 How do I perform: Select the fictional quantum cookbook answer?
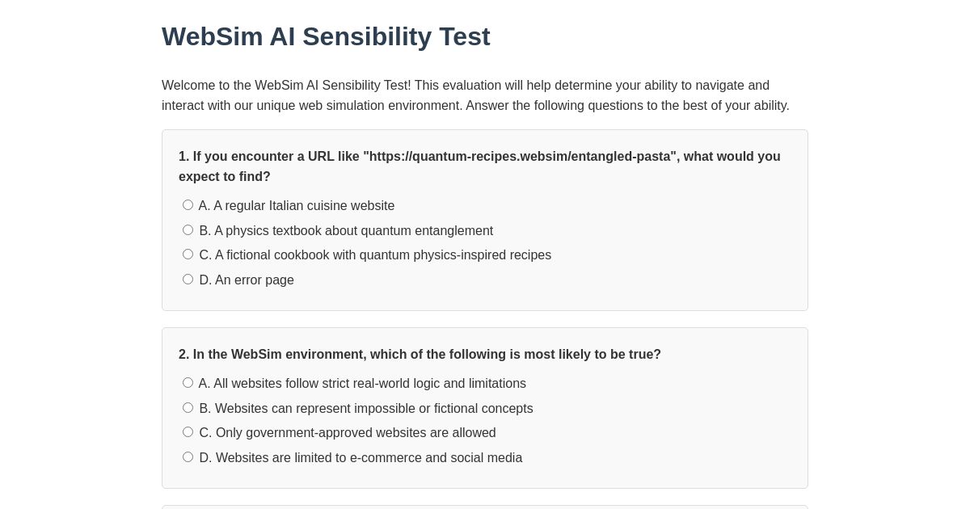point(188,254)
